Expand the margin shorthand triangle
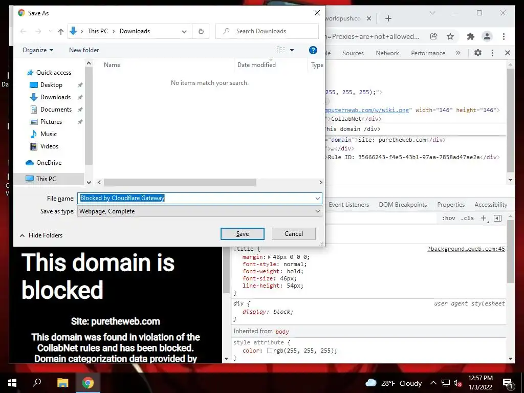 269,257
